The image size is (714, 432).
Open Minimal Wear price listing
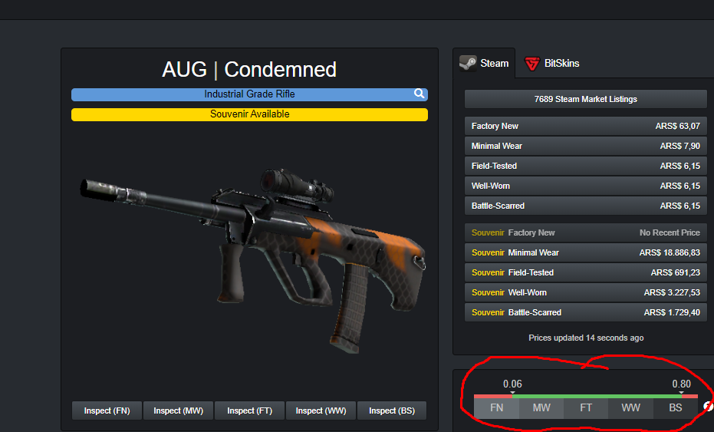point(586,146)
